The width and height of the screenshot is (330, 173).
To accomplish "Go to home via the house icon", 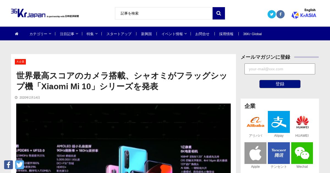I will pos(16,34).
